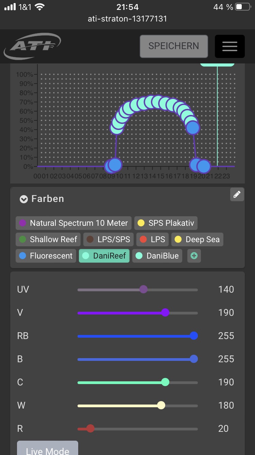Select the Natural Spectrum 10 Meter preset
Viewport: 255px width, 455px height.
tap(73, 223)
